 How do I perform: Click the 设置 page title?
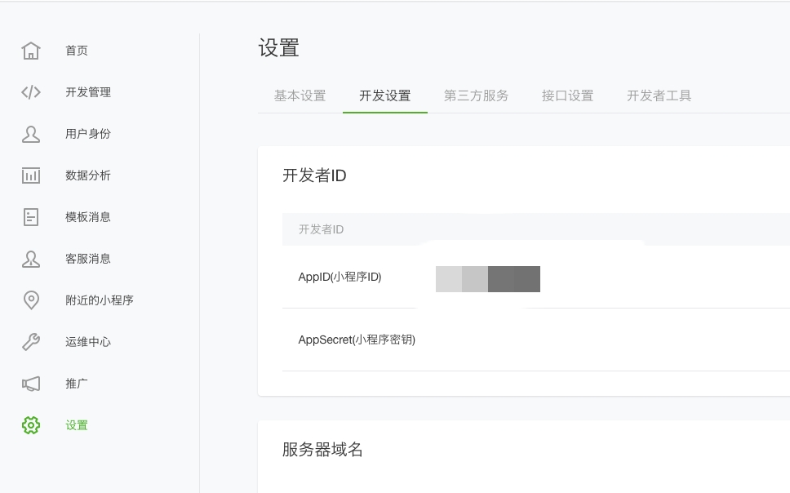[x=278, y=48]
